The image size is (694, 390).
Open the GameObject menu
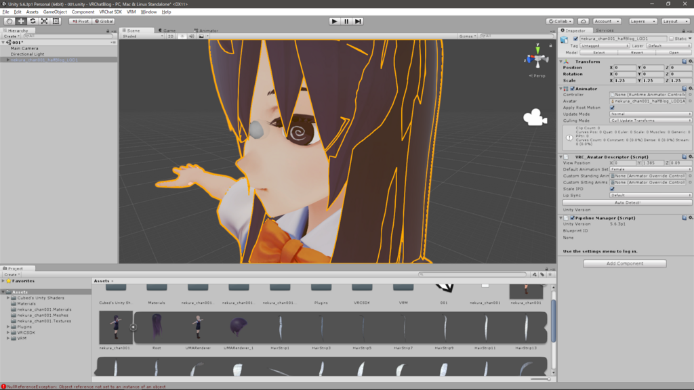(x=55, y=12)
